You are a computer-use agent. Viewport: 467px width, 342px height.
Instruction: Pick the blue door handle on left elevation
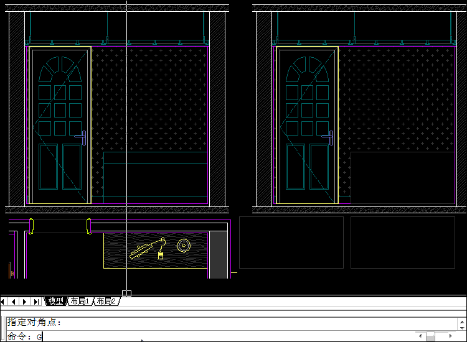pyautogui.click(x=82, y=137)
